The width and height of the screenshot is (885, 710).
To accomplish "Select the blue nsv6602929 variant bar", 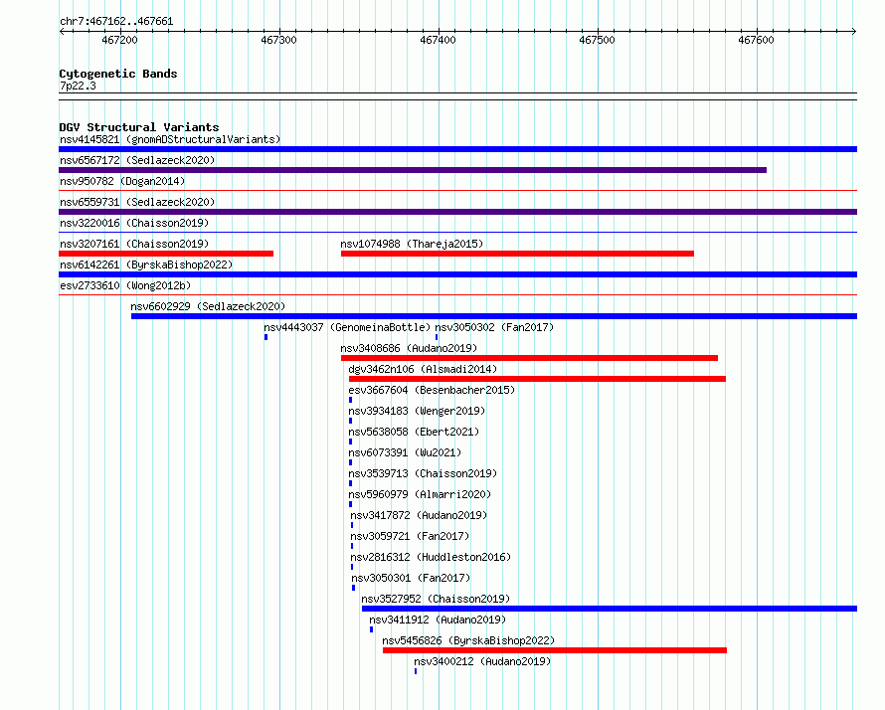I will [x=494, y=316].
